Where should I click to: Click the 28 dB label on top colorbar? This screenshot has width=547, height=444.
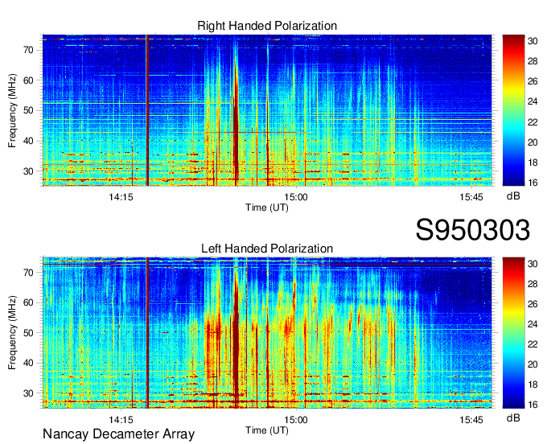pyautogui.click(x=533, y=61)
